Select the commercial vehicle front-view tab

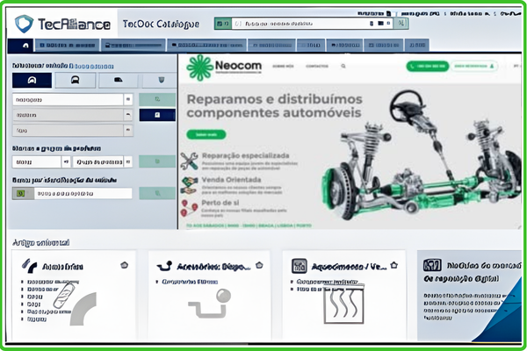pos(75,80)
